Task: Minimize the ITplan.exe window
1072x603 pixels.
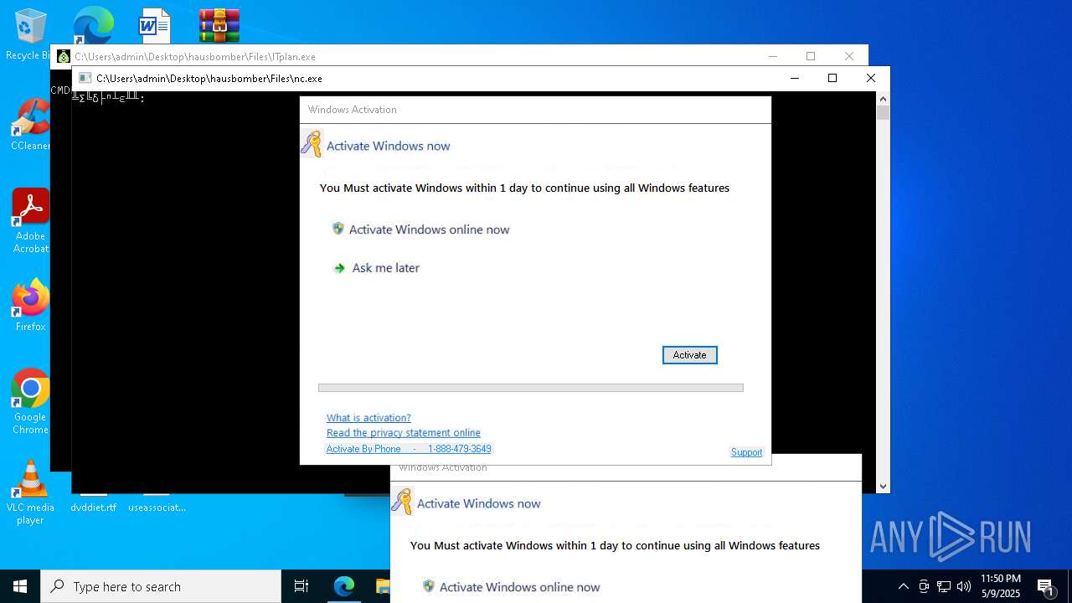Action: point(773,56)
